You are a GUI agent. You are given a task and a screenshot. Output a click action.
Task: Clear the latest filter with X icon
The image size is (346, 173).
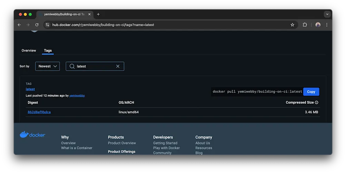coord(118,66)
